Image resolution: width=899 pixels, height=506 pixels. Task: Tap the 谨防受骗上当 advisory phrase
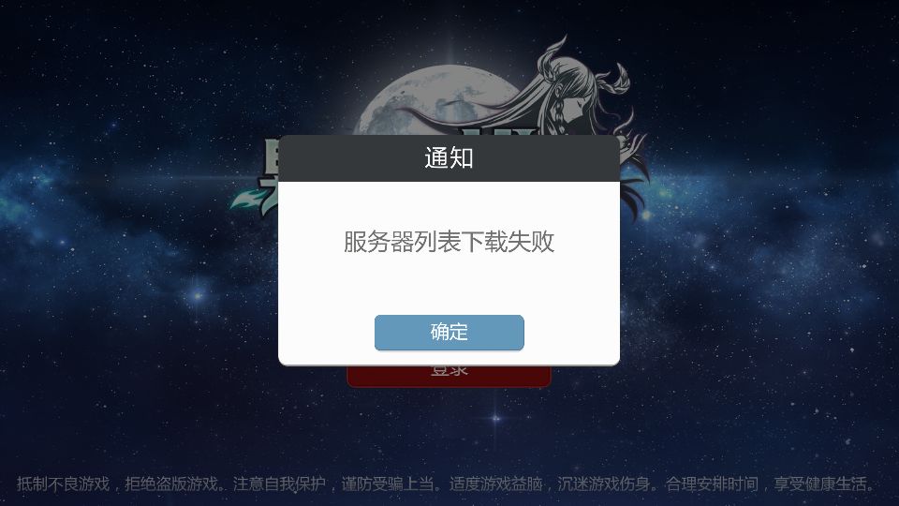(x=388, y=484)
